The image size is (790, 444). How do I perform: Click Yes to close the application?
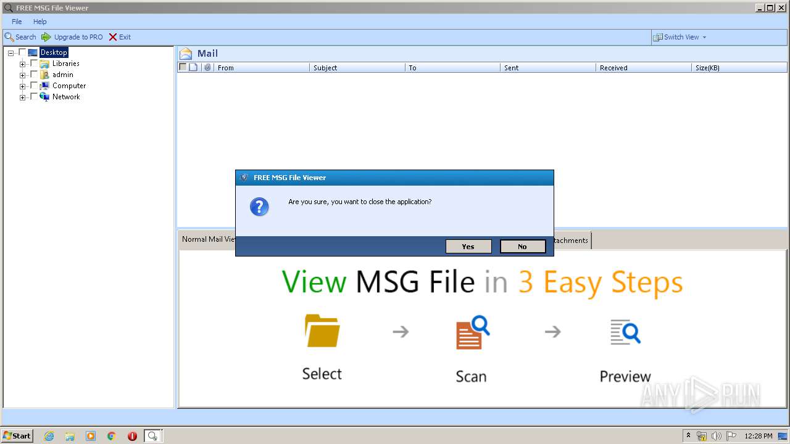(x=468, y=247)
